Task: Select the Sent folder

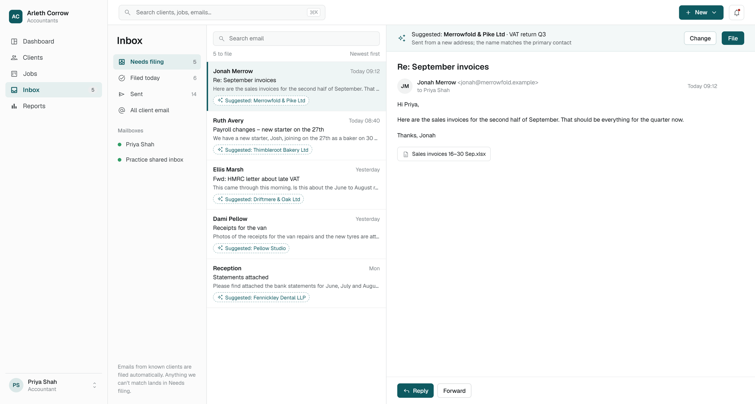Action: [157, 94]
